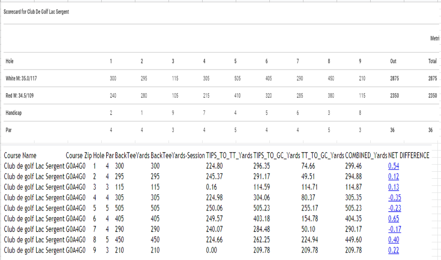
Task: Open the 0.13 net difference link
Action: (x=394, y=187)
